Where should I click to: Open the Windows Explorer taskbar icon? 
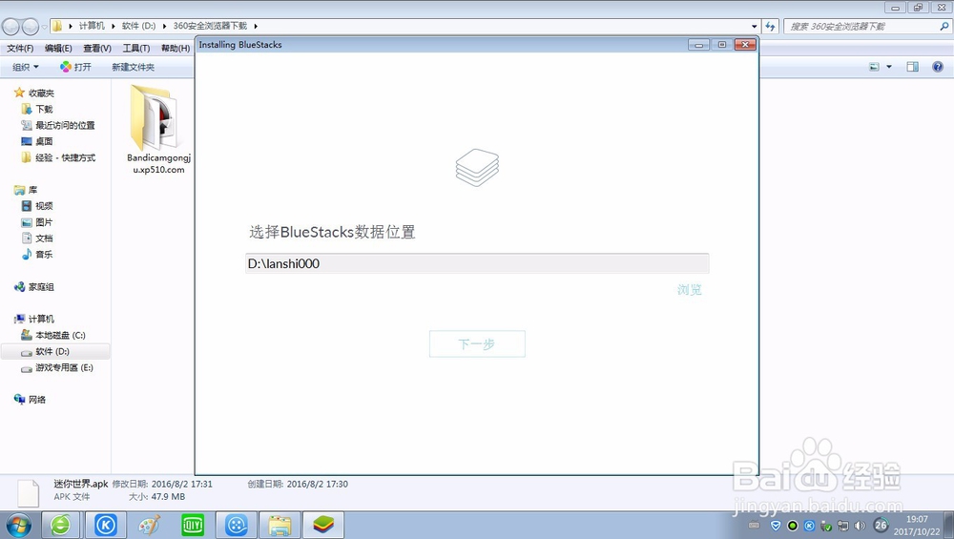(280, 525)
